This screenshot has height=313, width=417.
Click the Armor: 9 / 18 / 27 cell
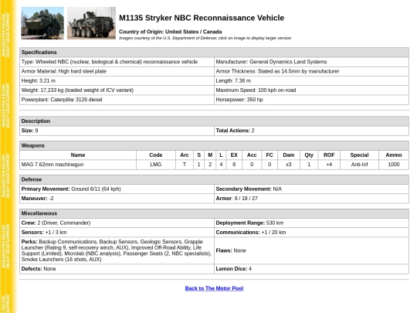[311, 199]
